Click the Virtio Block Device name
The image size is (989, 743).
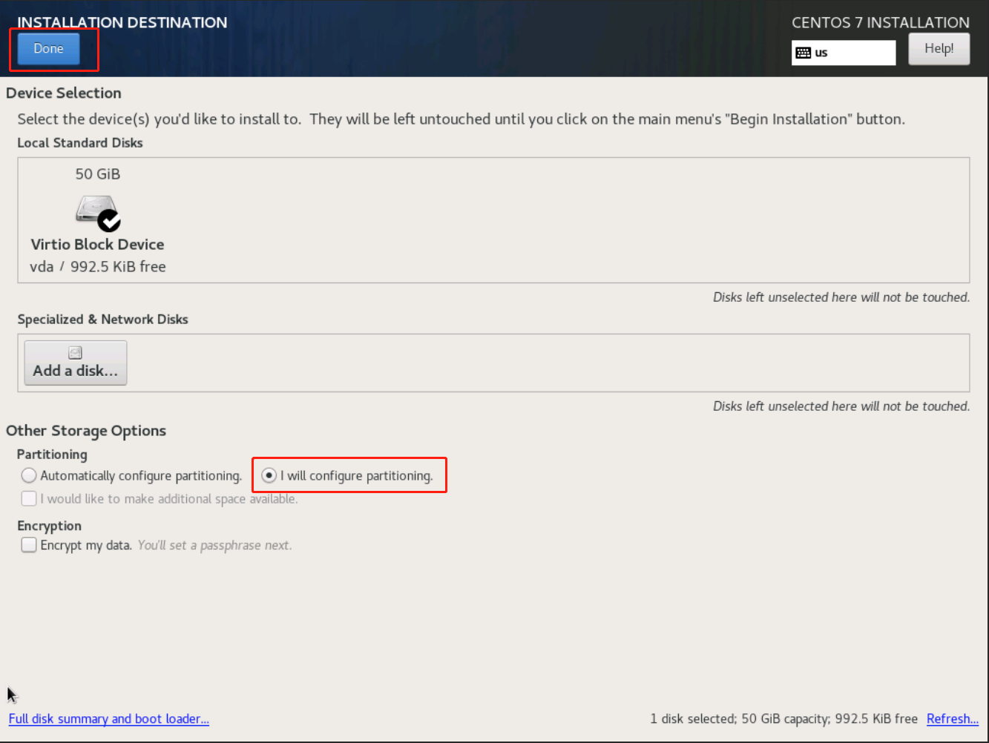[97, 245]
